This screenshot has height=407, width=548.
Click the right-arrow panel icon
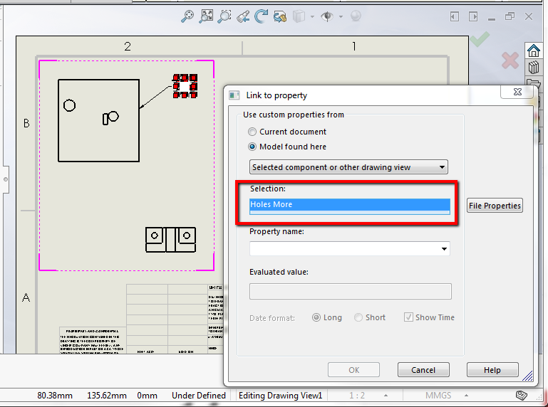pos(473,16)
